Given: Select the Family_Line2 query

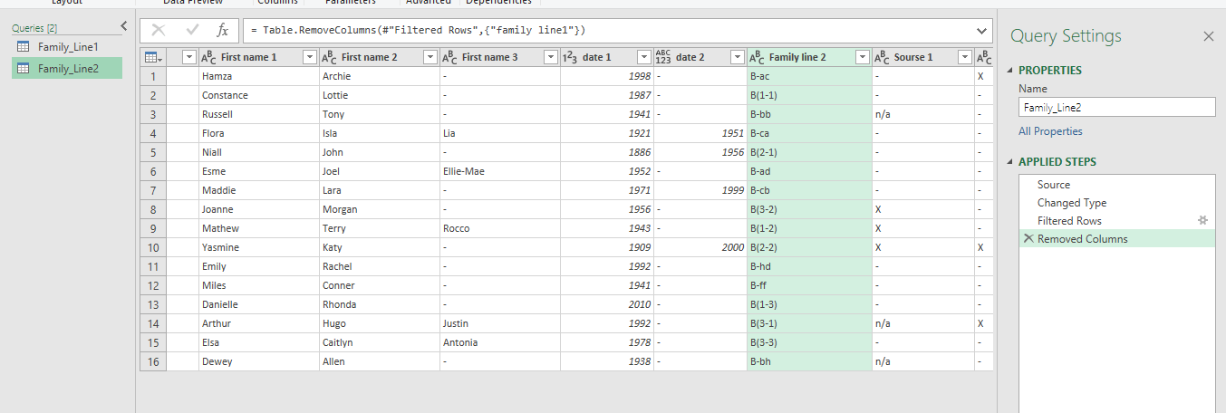Looking at the screenshot, I should [x=67, y=68].
